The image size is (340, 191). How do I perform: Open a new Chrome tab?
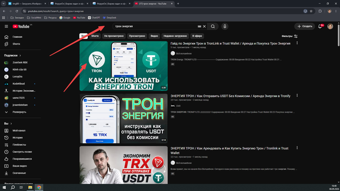click(x=178, y=4)
